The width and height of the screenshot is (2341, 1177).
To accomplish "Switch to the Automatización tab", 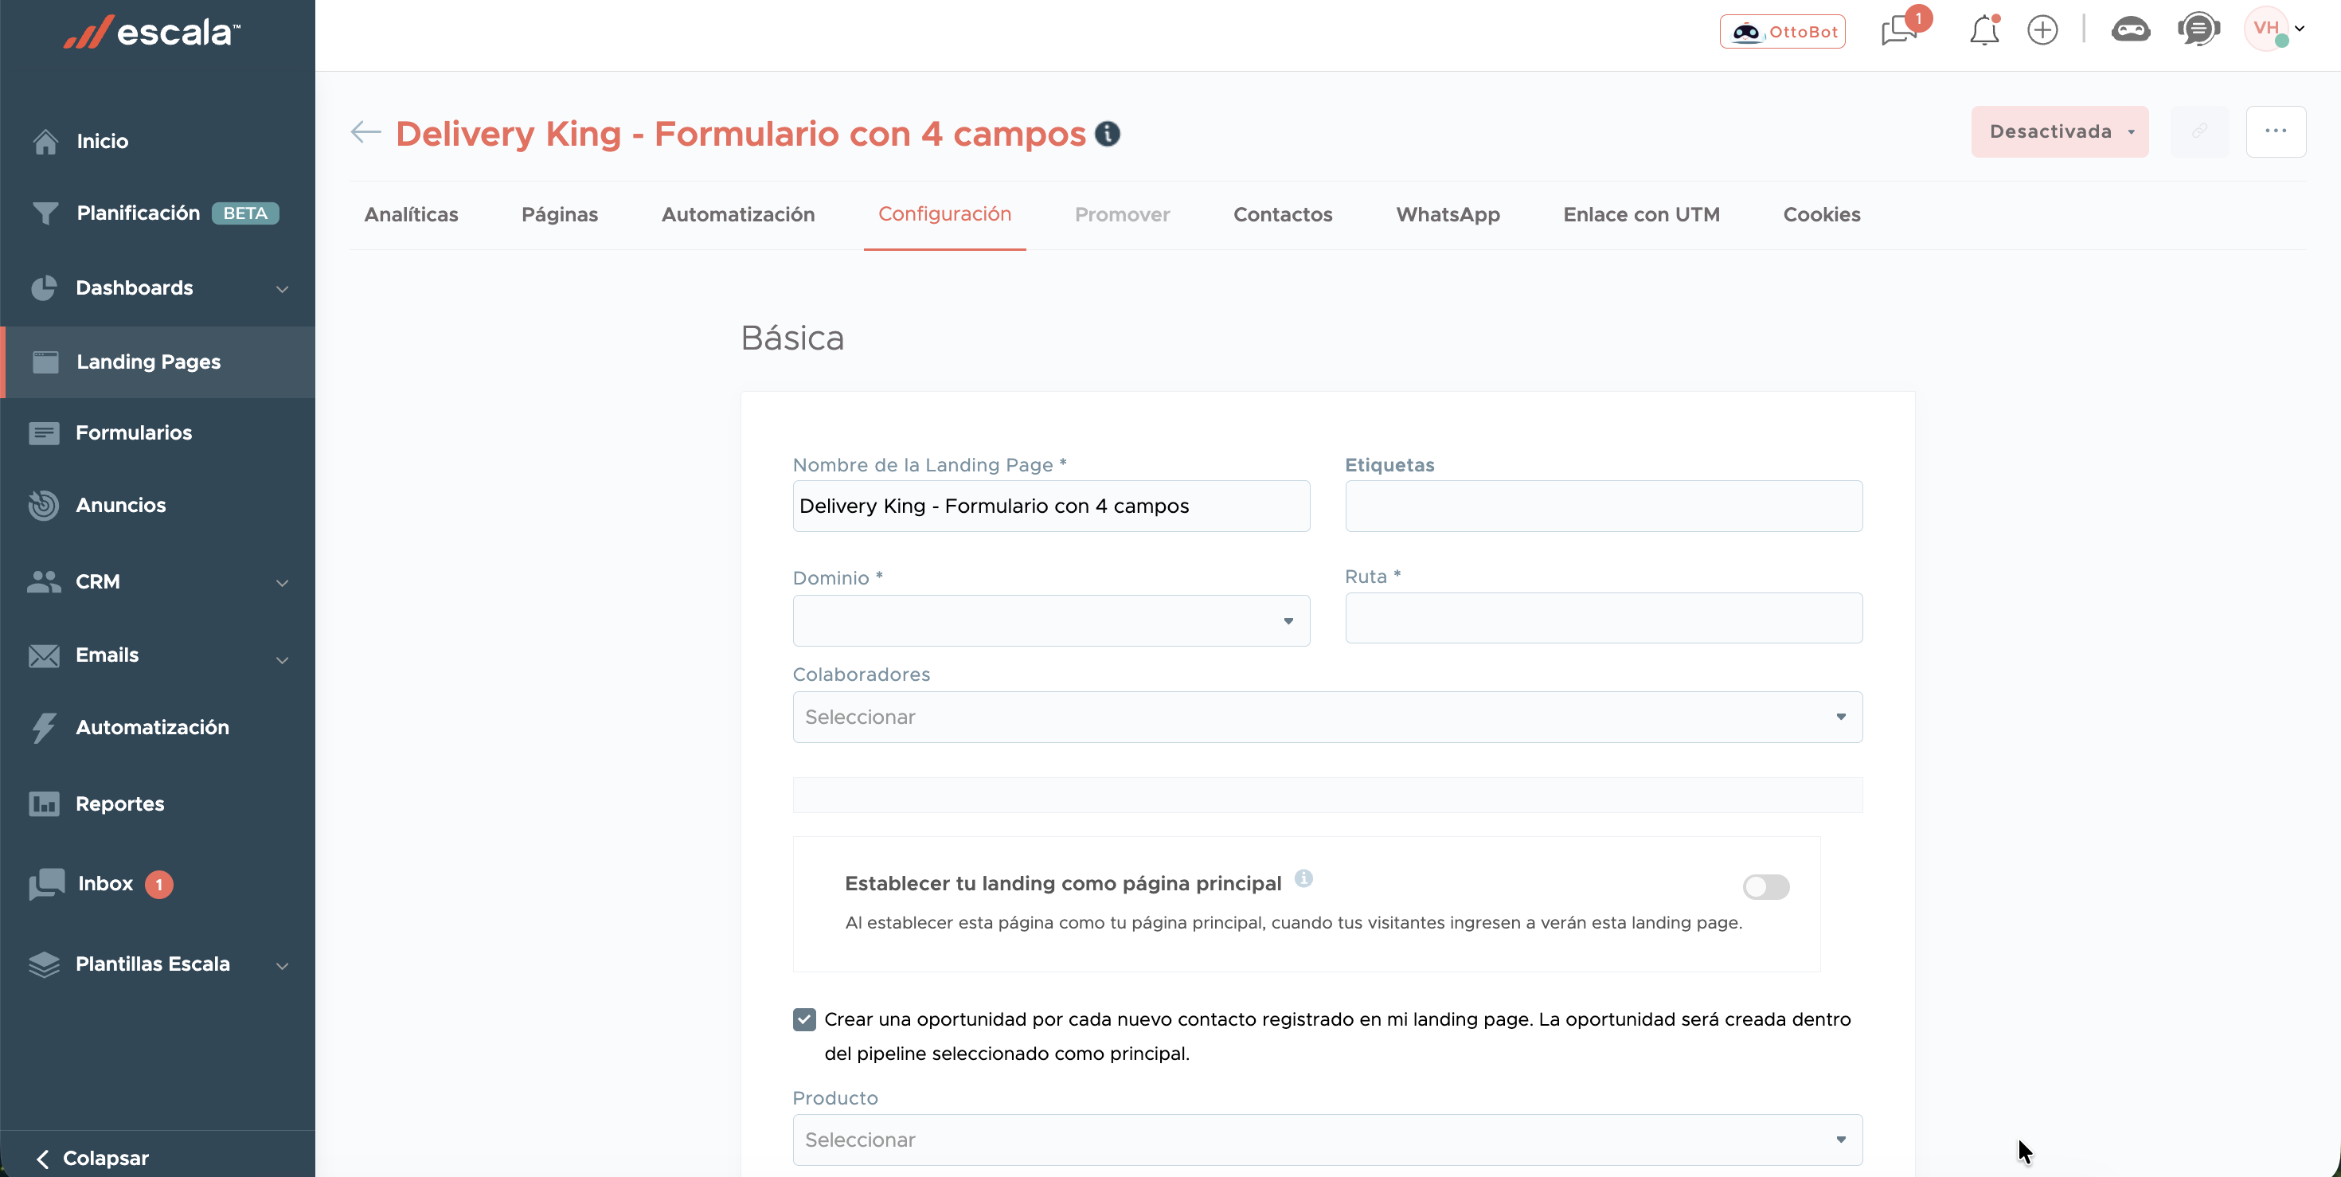I will [738, 214].
